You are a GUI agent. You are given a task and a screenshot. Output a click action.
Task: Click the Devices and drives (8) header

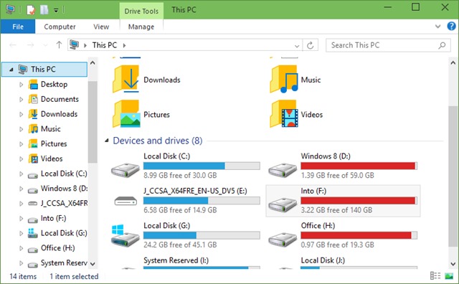tap(158, 141)
